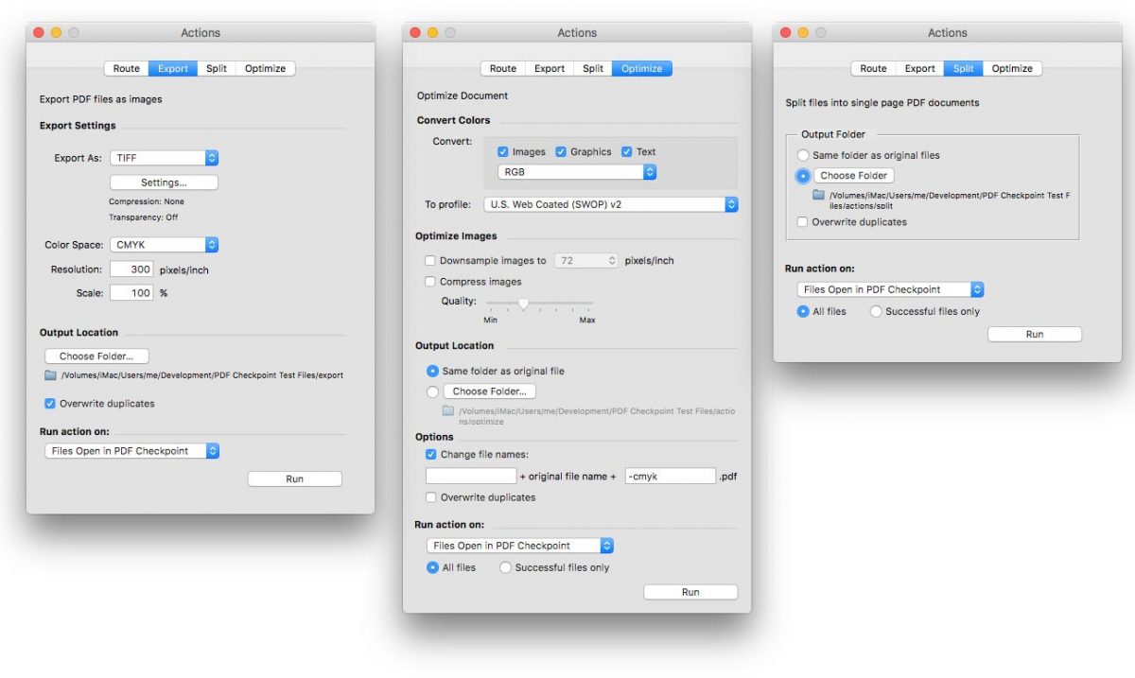
Task: Switch to the Route tab
Action: click(x=126, y=68)
